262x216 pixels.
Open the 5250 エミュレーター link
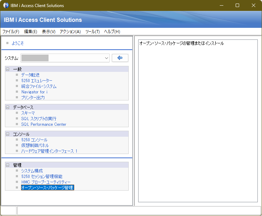point(37,81)
